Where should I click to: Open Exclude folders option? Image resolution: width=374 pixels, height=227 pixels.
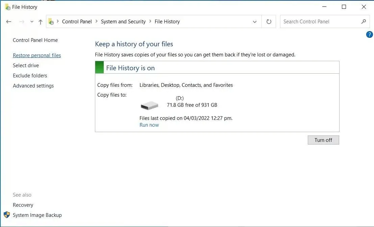(x=30, y=76)
